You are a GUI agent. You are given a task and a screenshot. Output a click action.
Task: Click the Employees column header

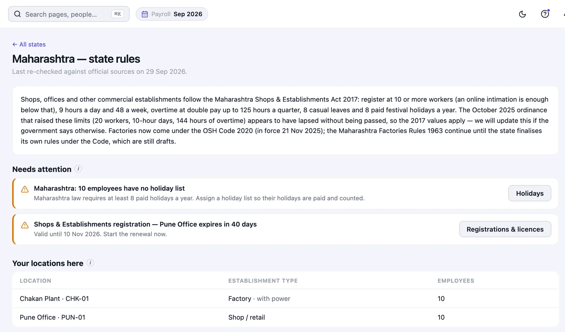point(456,281)
